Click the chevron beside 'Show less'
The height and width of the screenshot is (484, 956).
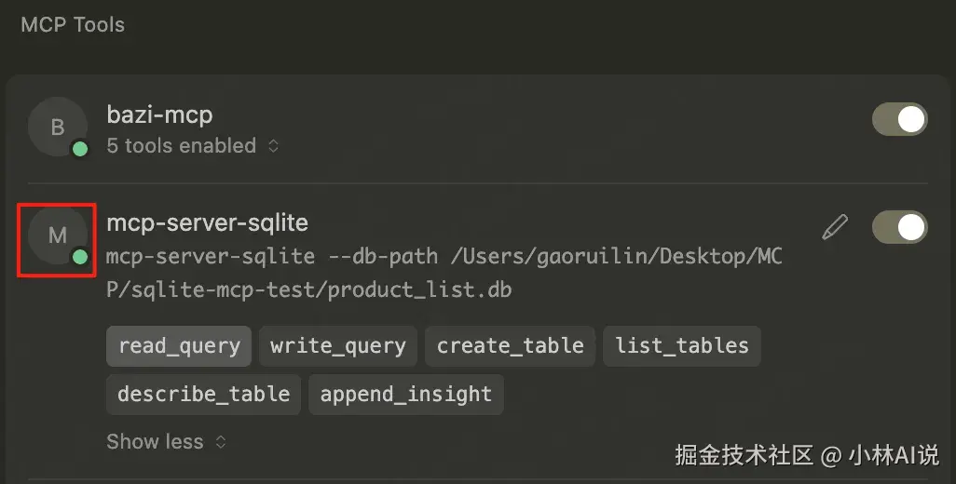221,442
